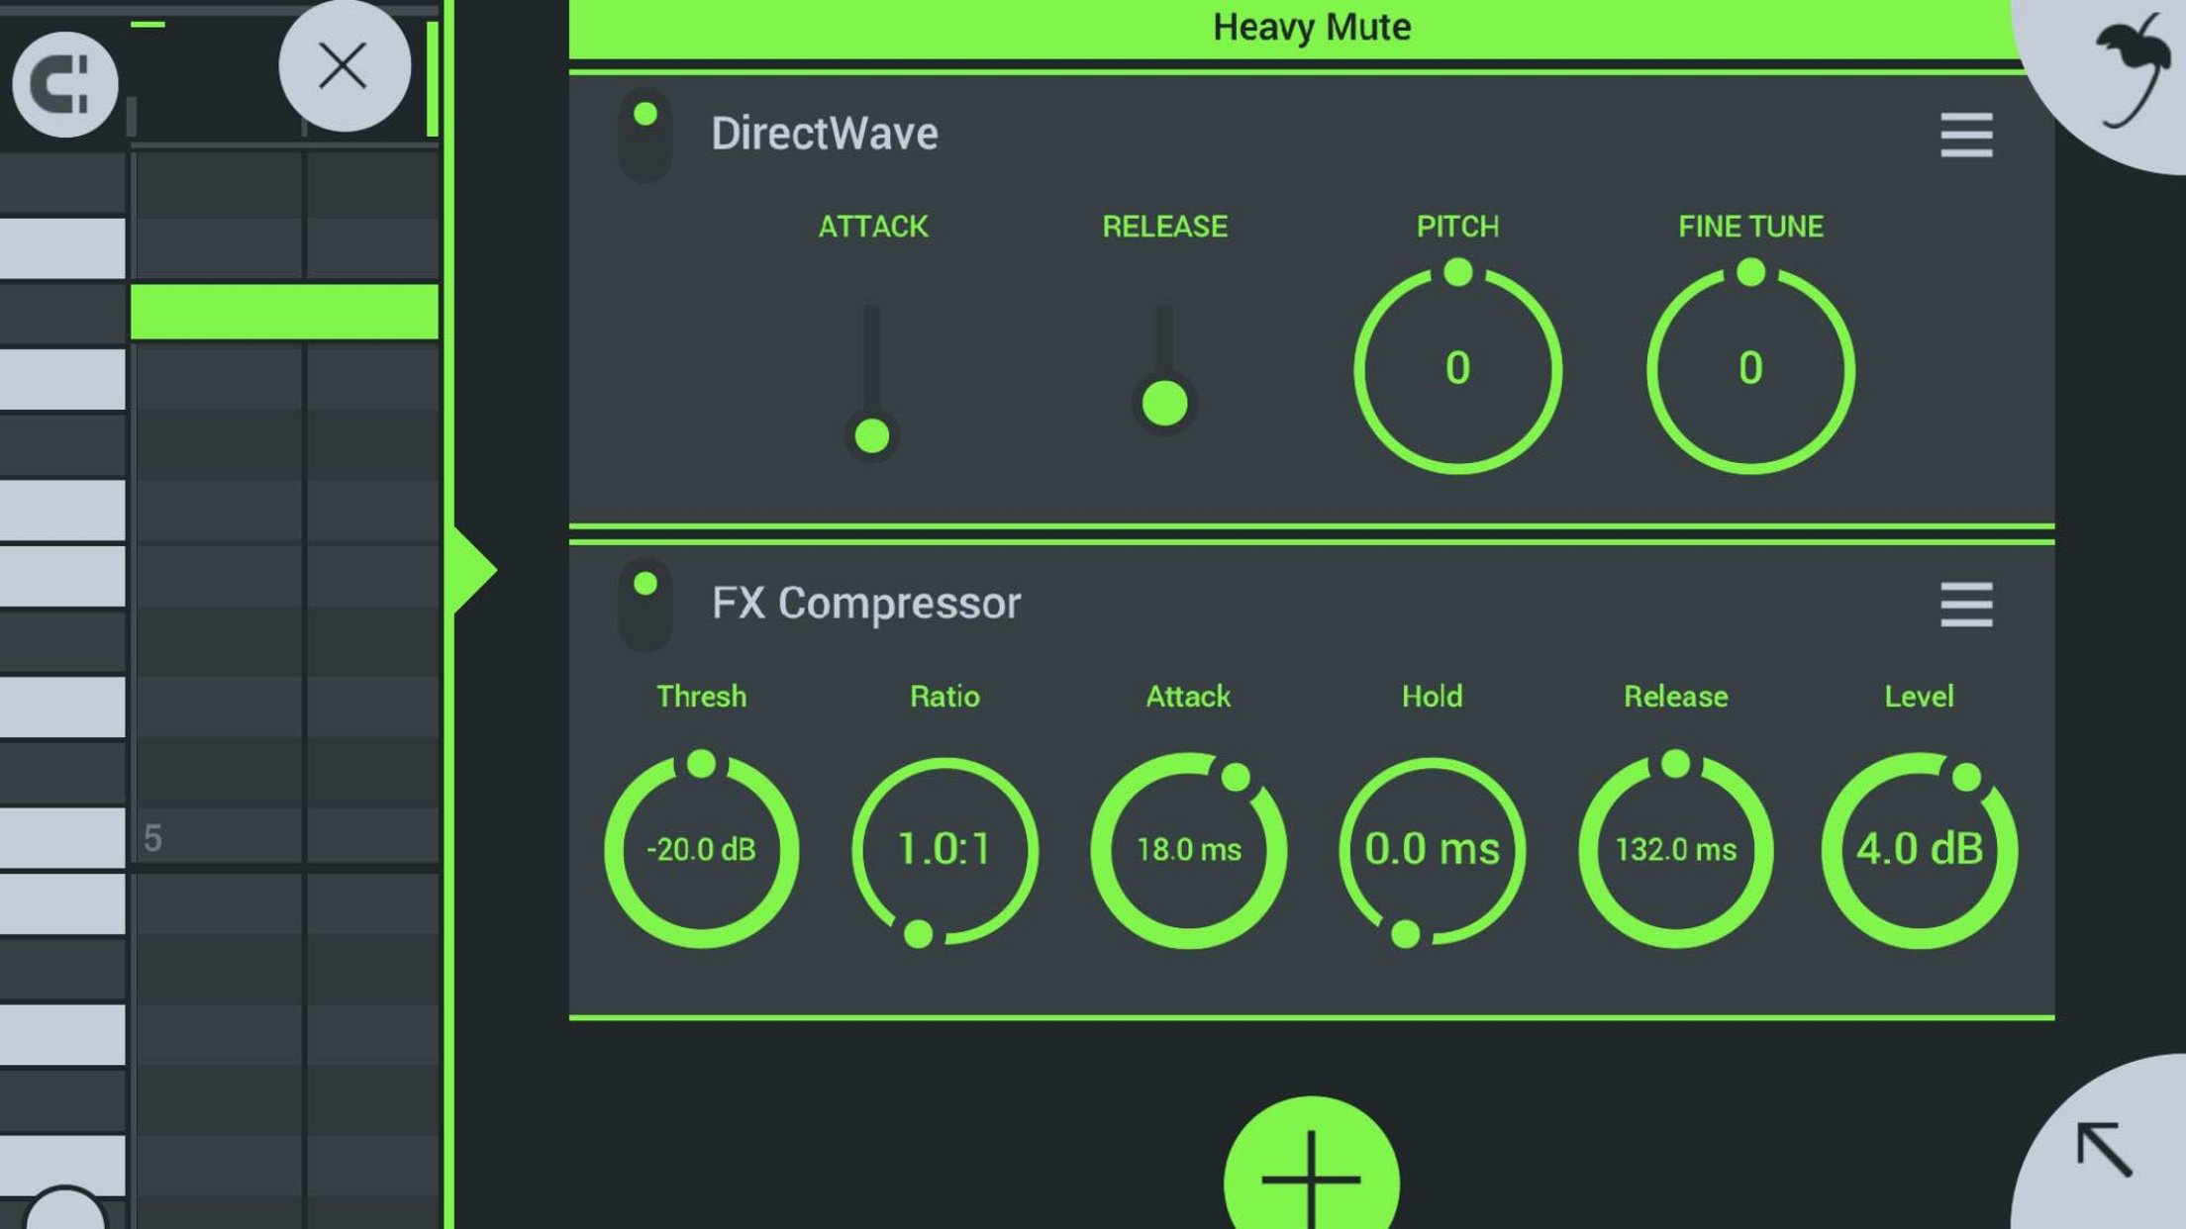
Task: Click the Fine Tune knob
Action: click(x=1750, y=370)
